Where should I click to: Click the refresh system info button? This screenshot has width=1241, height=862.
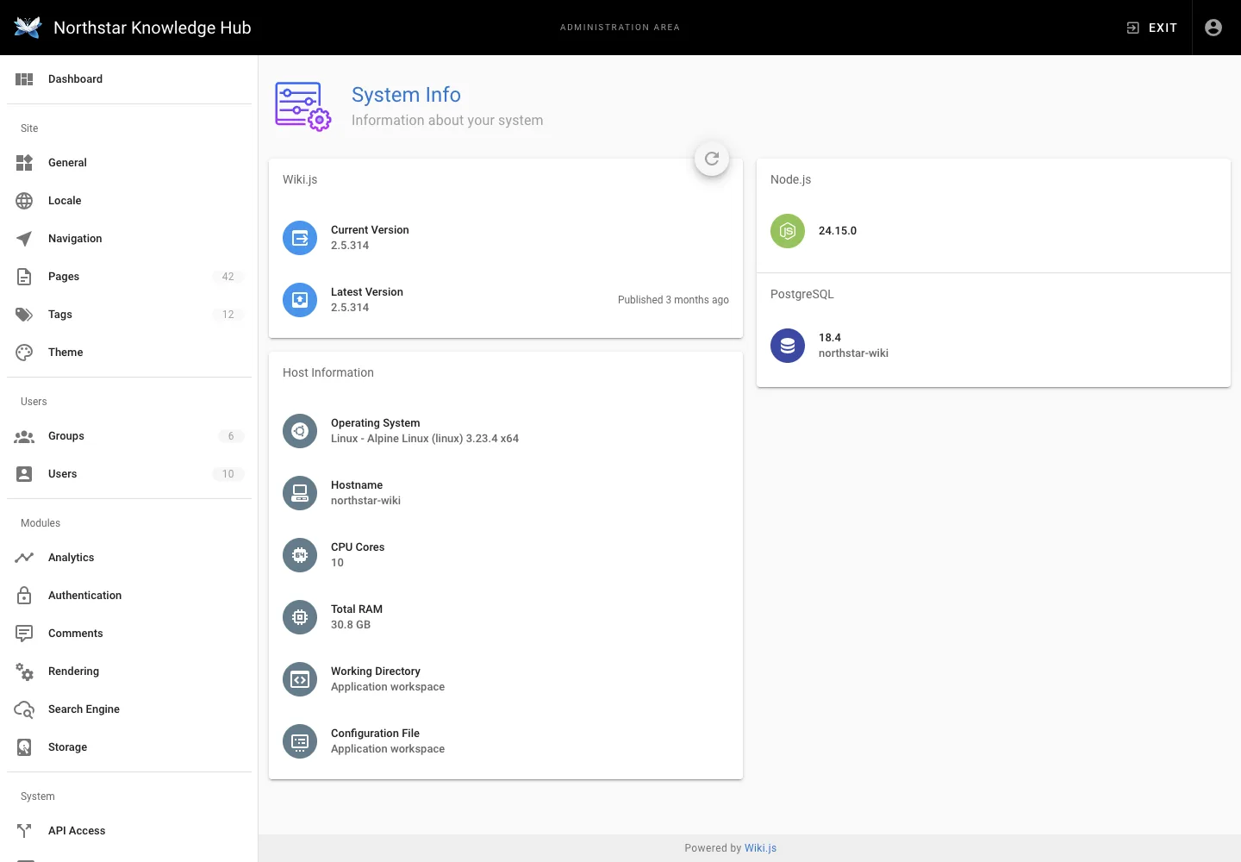pos(712,159)
